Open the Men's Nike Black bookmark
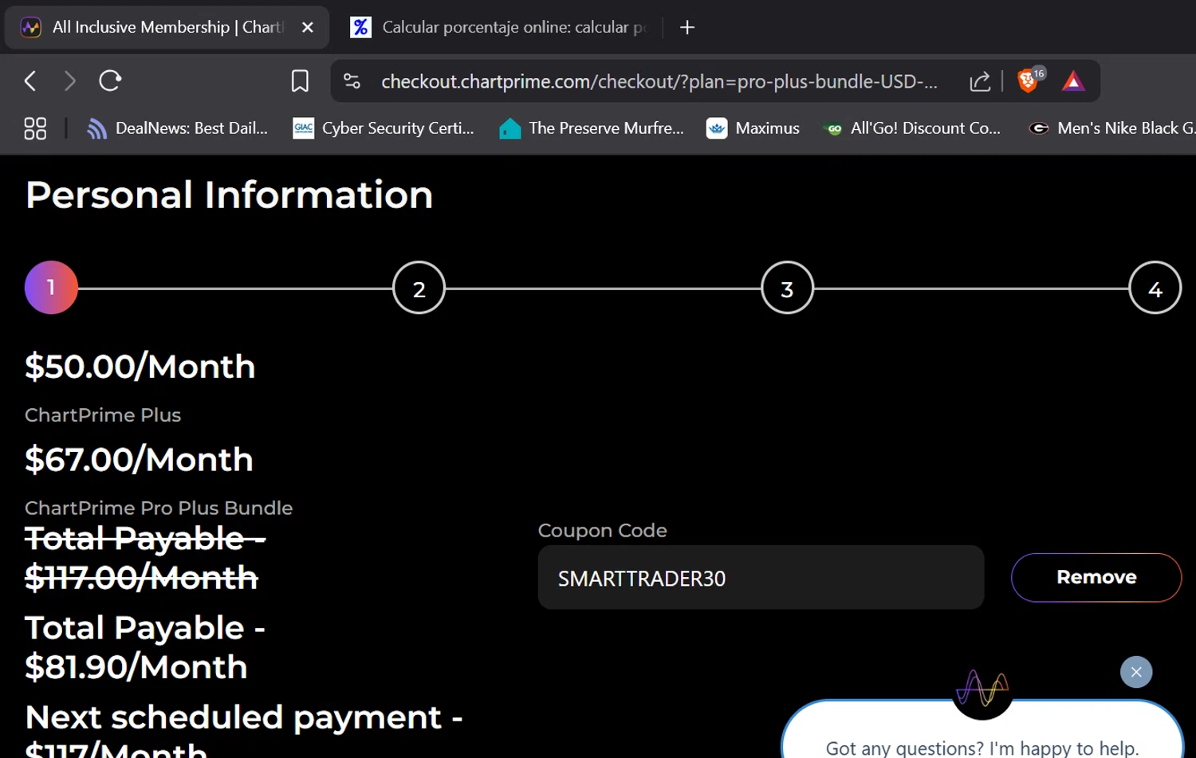 pyautogui.click(x=1111, y=128)
